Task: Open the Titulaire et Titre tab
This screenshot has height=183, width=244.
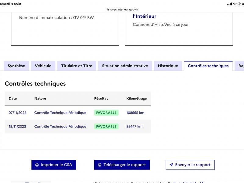Action: [77, 66]
